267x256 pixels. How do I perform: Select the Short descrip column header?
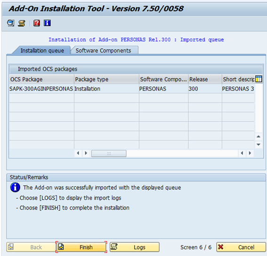pos(238,79)
